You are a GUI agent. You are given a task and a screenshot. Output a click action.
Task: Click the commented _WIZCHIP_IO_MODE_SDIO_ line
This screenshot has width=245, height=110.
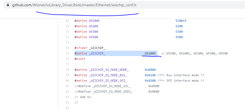click(x=117, y=91)
